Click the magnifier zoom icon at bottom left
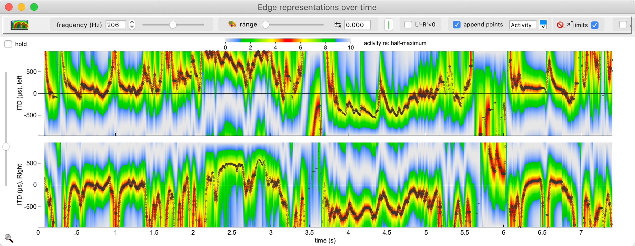This screenshot has width=635, height=246. tap(9, 238)
